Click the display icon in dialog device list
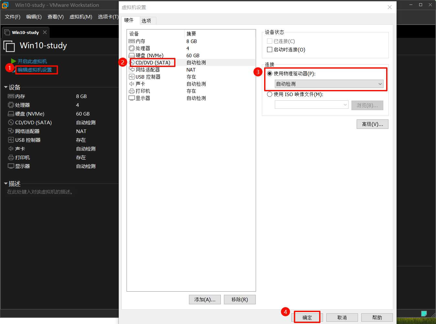The height and width of the screenshot is (324, 436). tap(131, 98)
